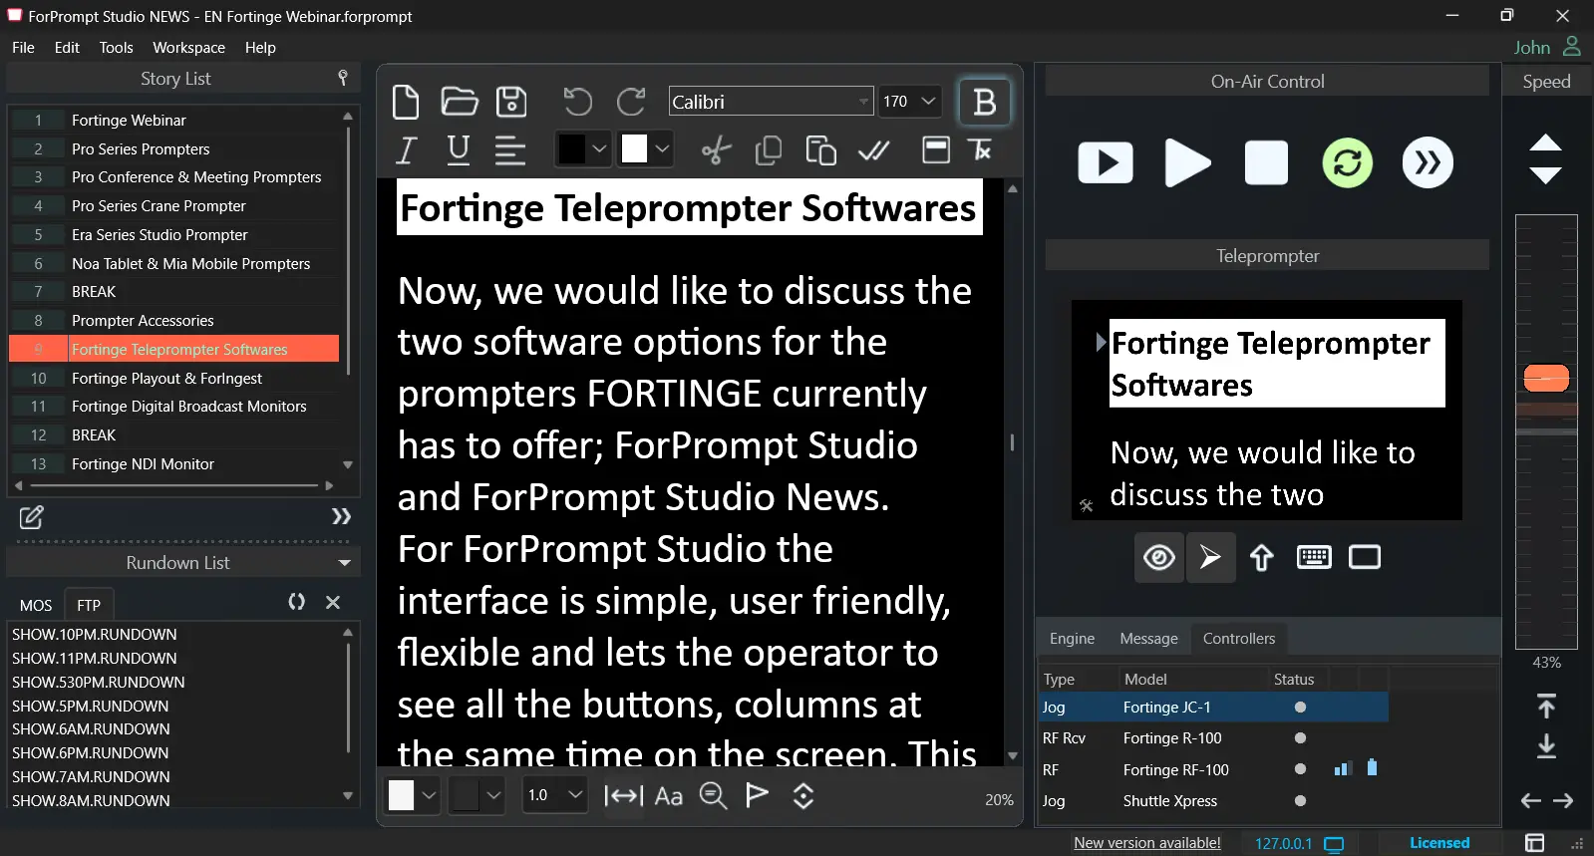Image resolution: width=1594 pixels, height=856 pixels.
Task: Create a new script document
Action: 406,102
